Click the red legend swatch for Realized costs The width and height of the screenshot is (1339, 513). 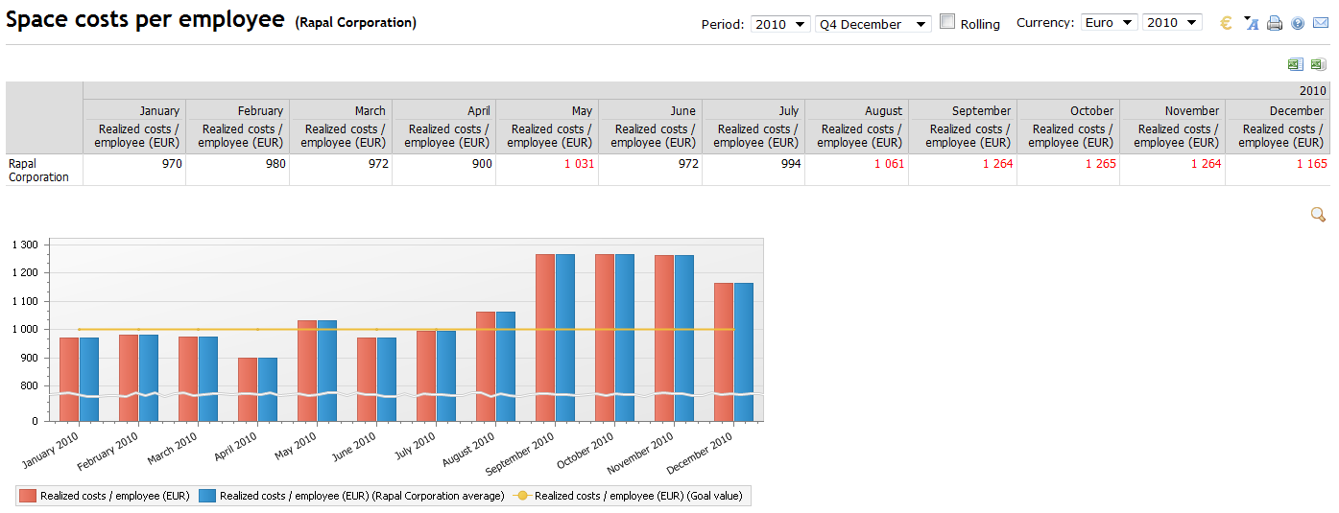(28, 496)
